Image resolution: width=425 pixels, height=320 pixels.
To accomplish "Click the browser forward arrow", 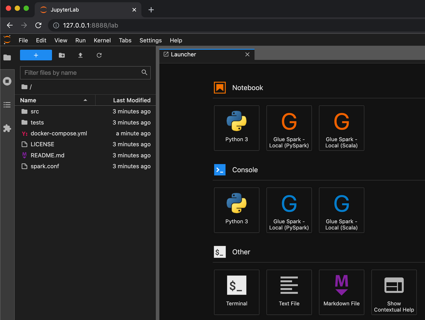I will (24, 25).
